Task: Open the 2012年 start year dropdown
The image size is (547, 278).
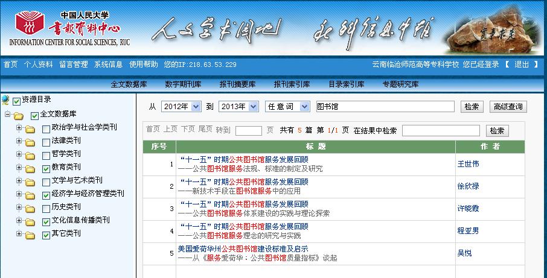Action: point(181,107)
